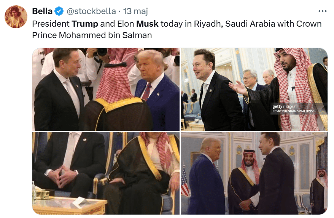View the photo of seated men at table

106,173
